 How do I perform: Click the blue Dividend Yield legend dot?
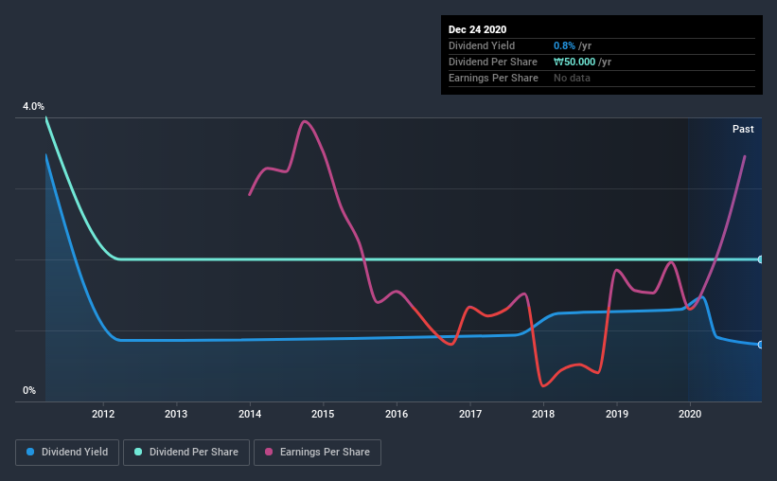pyautogui.click(x=30, y=452)
